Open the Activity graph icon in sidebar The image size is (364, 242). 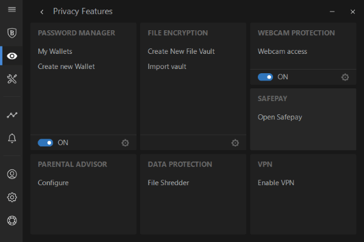pyautogui.click(x=12, y=115)
